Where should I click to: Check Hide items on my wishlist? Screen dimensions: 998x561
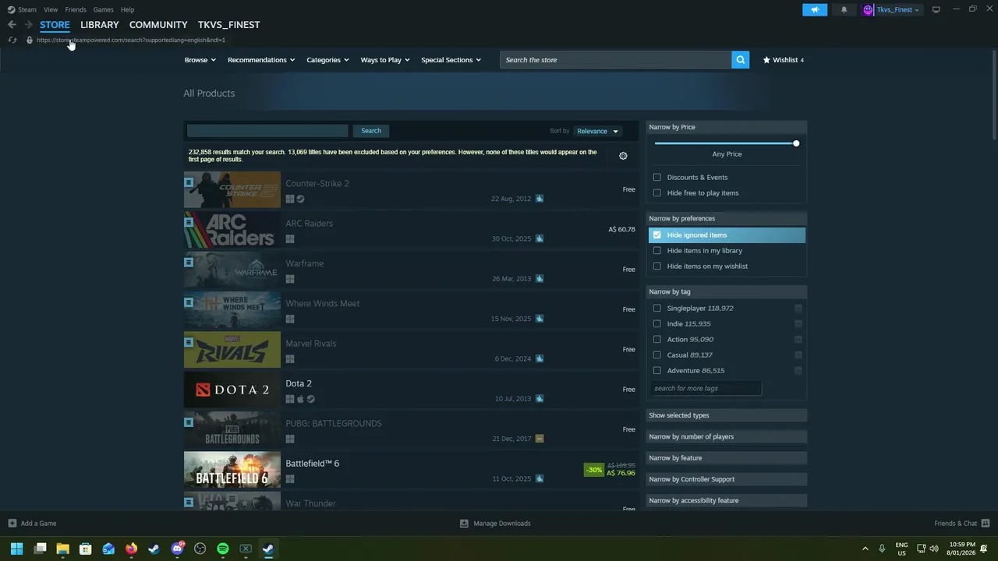click(x=656, y=266)
